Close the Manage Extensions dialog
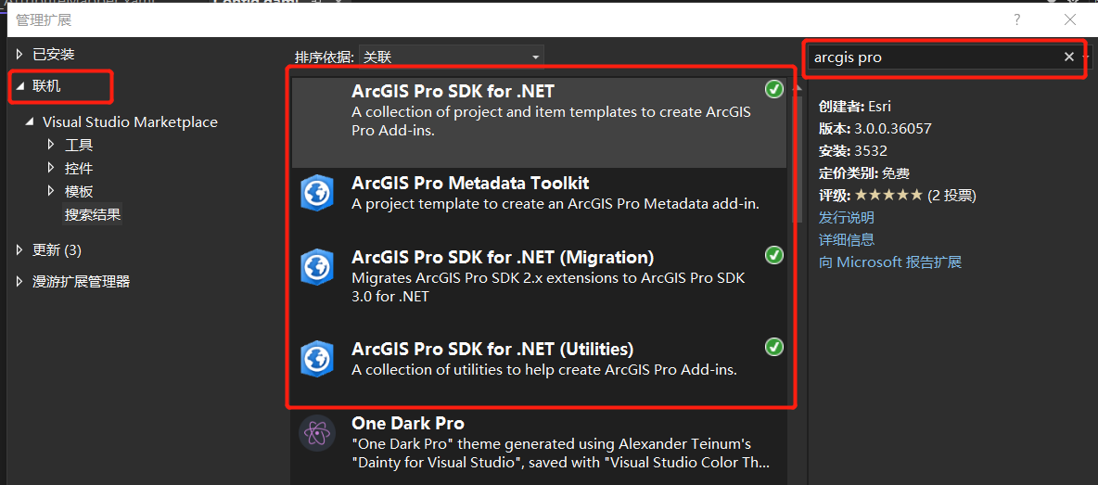This screenshot has height=485, width=1098. (1070, 19)
